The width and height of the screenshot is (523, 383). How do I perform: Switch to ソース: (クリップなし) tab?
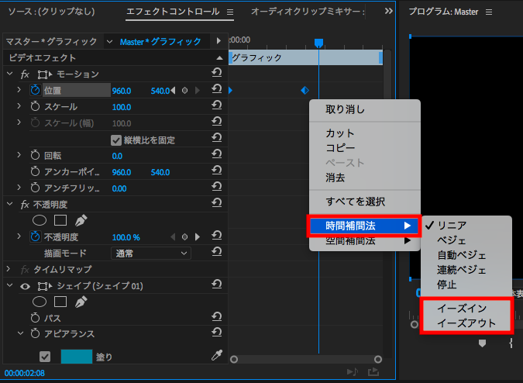pos(51,12)
